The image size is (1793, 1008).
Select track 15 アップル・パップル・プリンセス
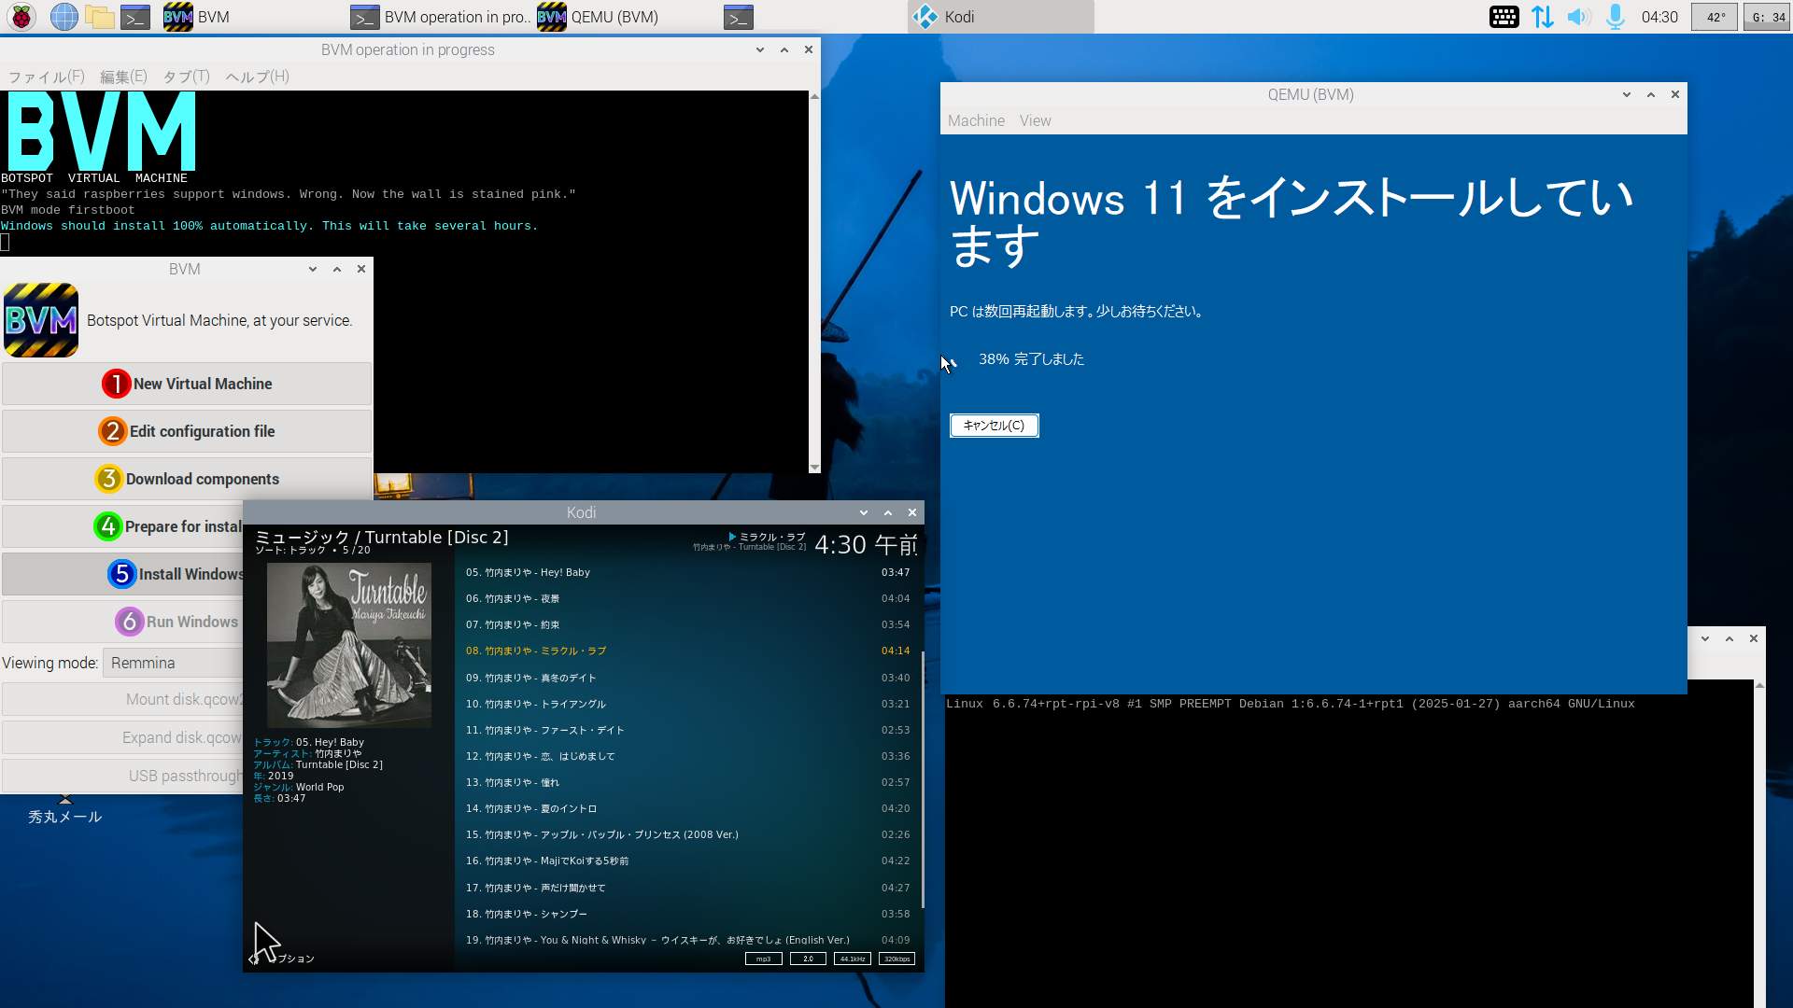[688, 834]
